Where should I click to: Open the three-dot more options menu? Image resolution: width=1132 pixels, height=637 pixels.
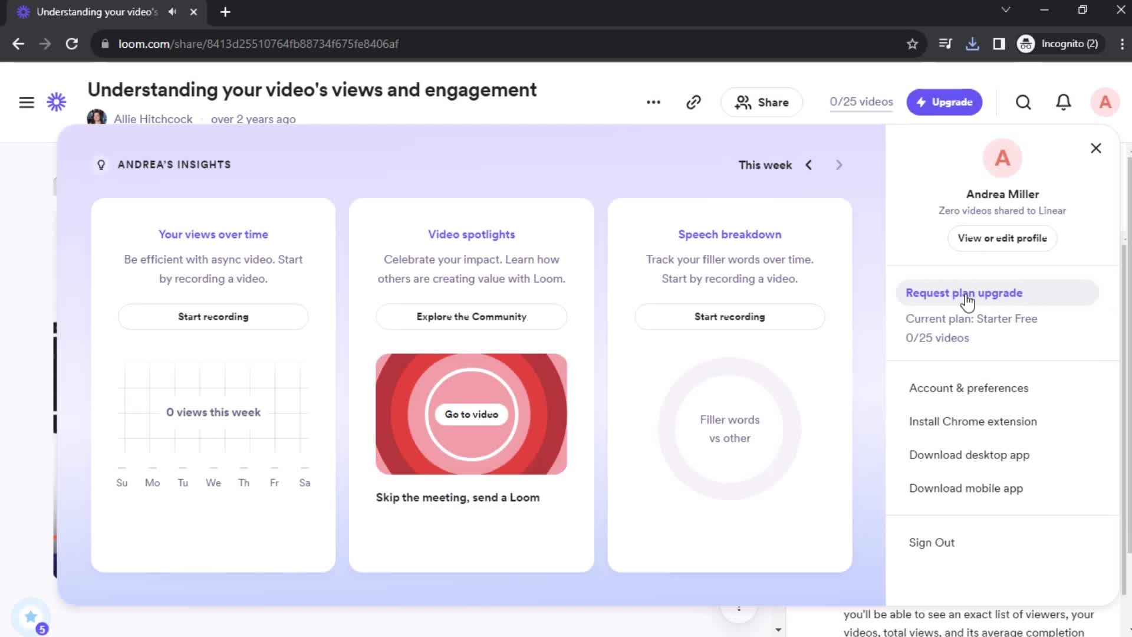tap(653, 102)
